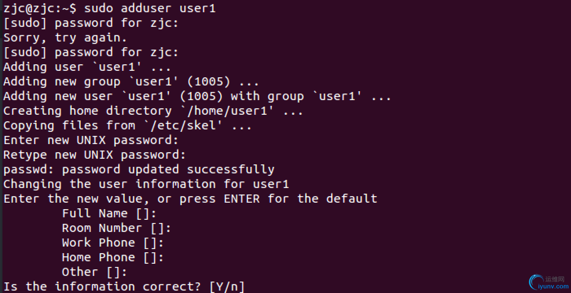Viewport: 571px width, 293px height.
Task: Click the 'sudo adduser user1' command text
Action: pos(150,8)
